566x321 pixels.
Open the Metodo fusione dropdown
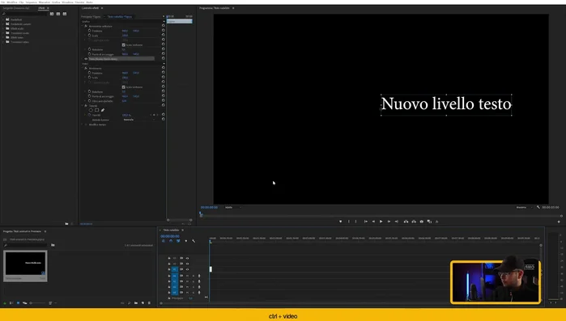coord(139,120)
